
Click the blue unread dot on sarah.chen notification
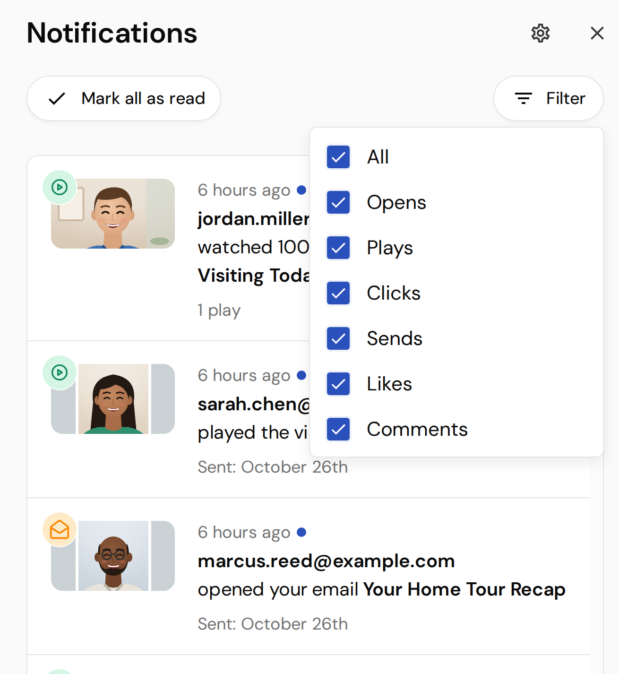point(301,375)
